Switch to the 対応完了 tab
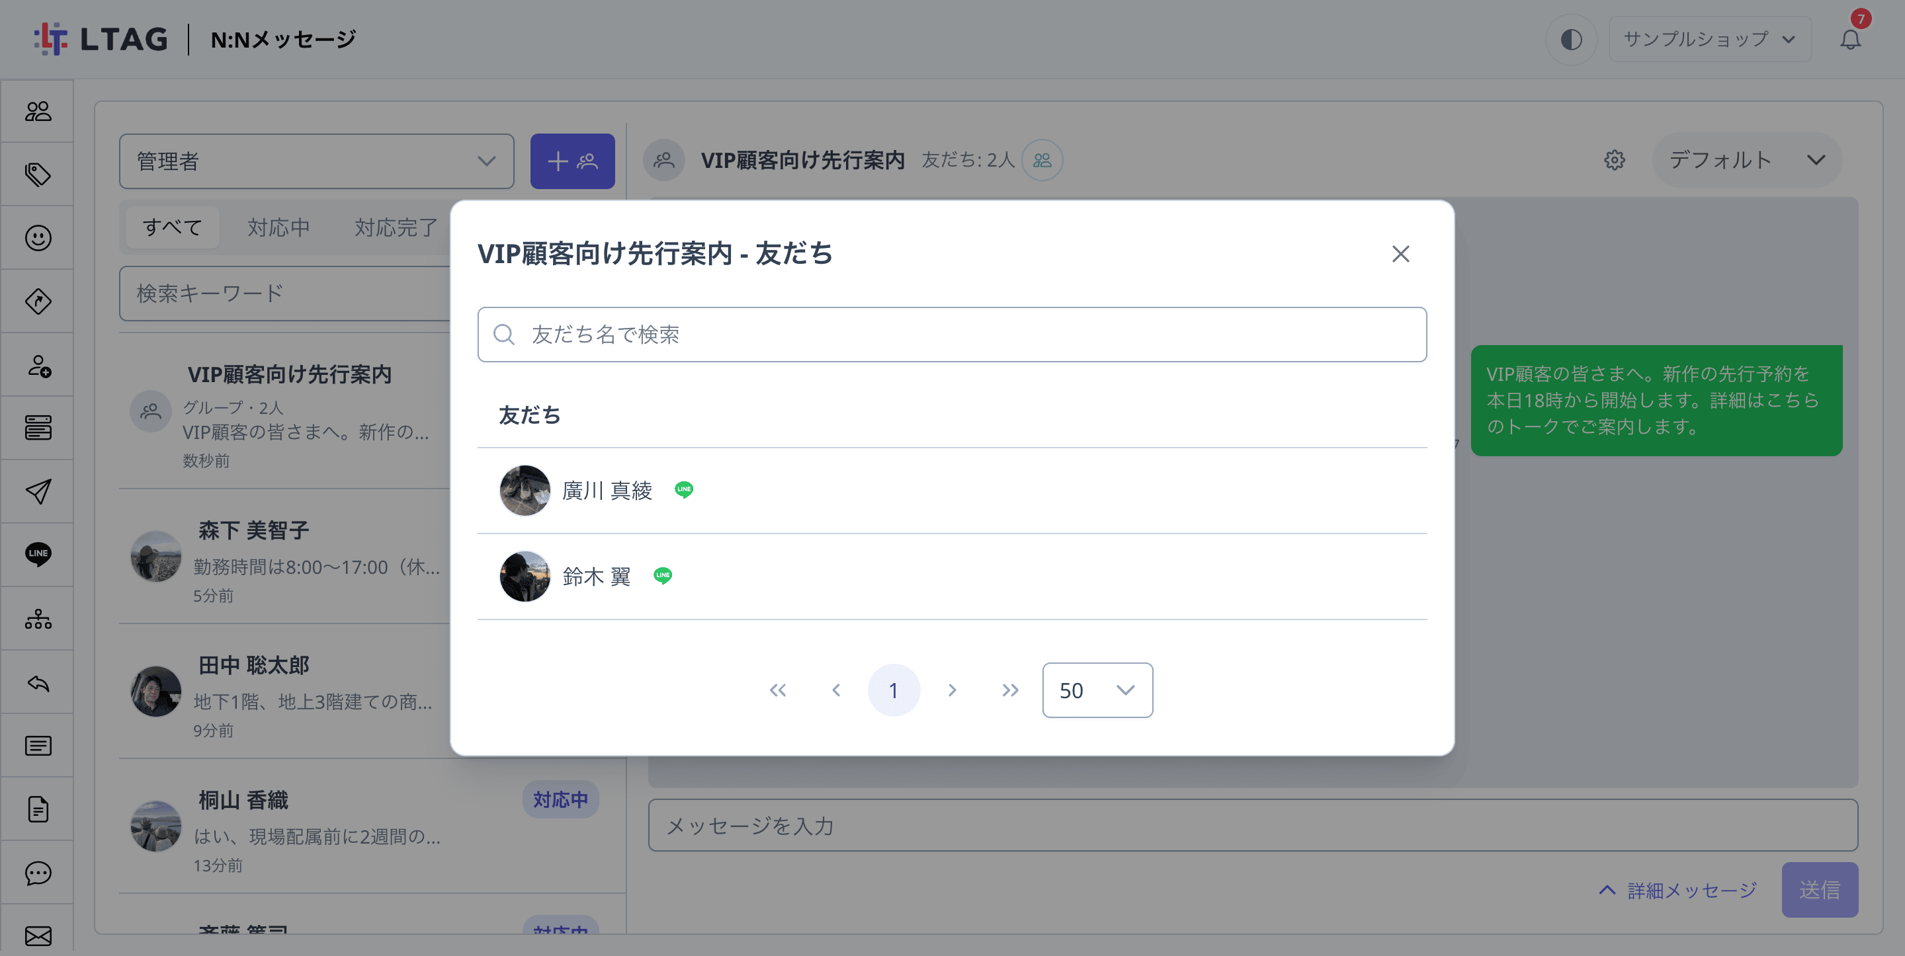1905x956 pixels. [x=396, y=227]
